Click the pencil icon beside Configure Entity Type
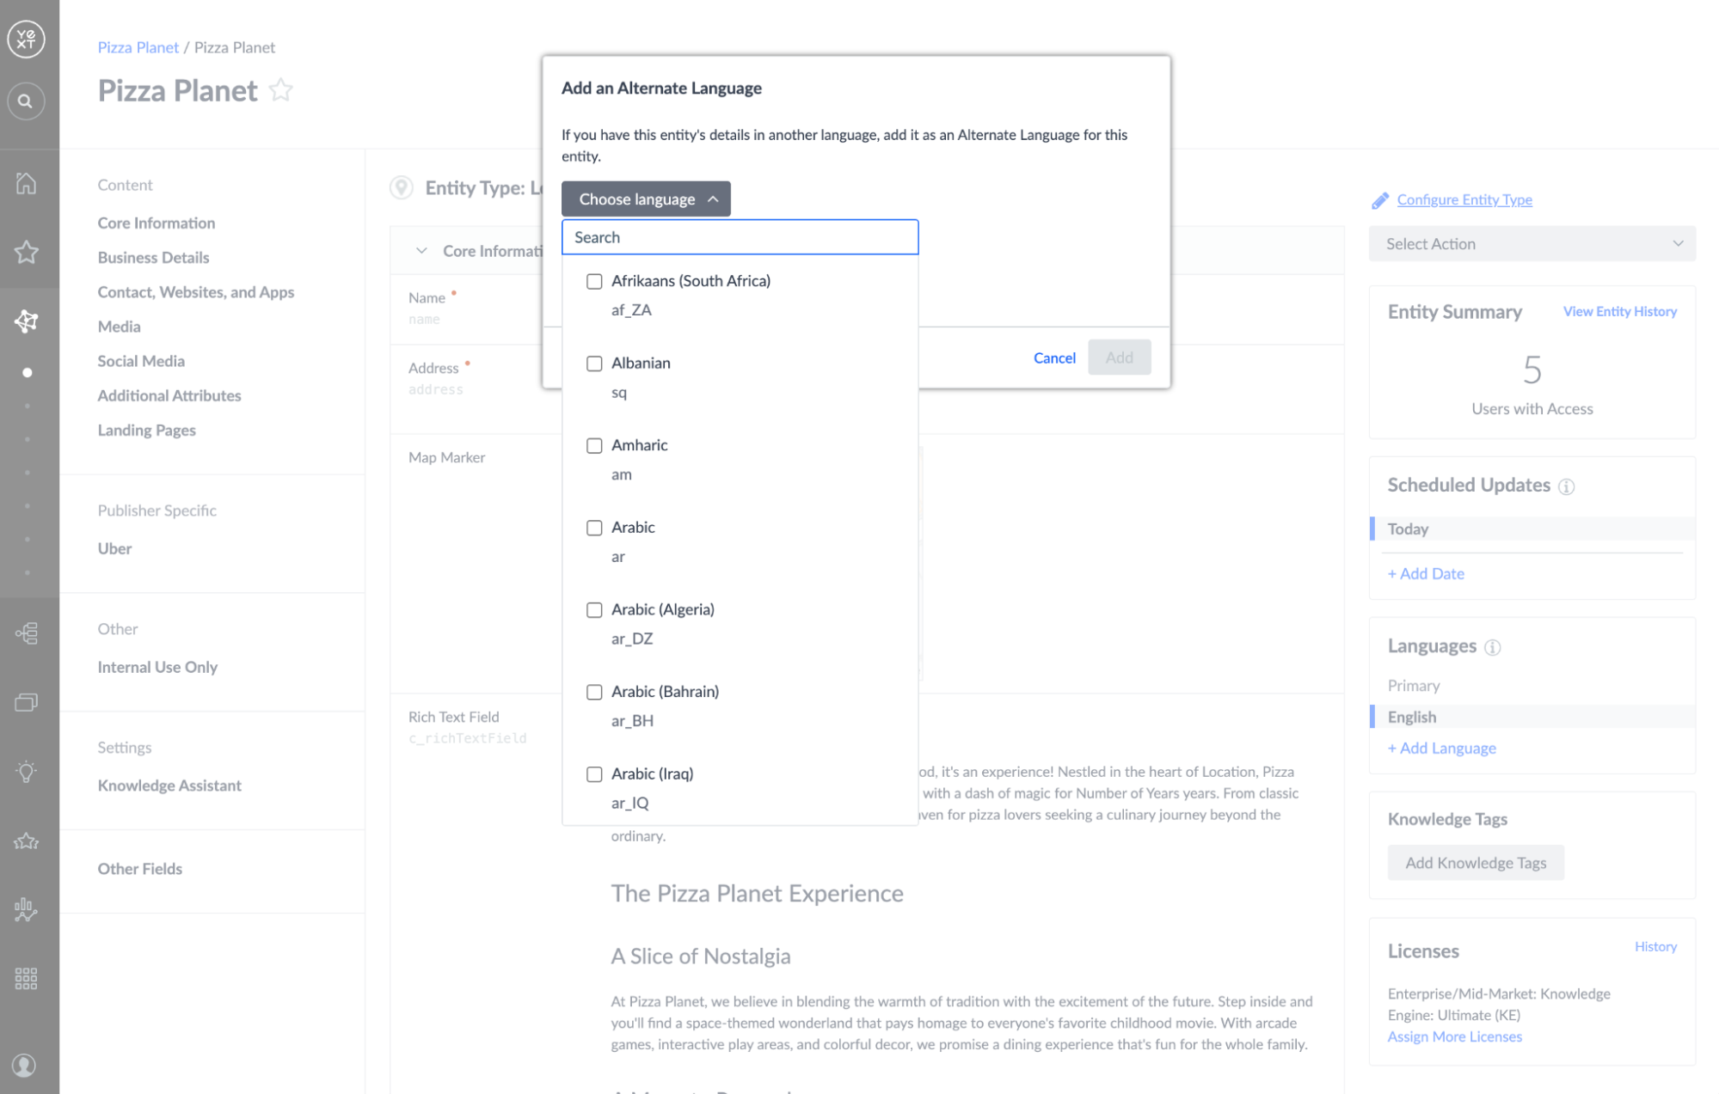Image resolution: width=1719 pixels, height=1094 pixels. (x=1379, y=200)
